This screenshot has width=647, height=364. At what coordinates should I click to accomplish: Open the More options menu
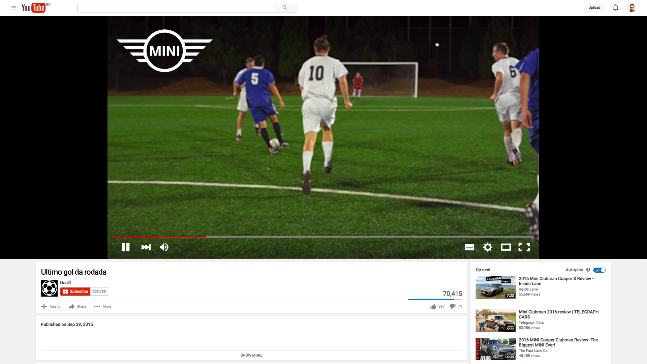click(102, 306)
